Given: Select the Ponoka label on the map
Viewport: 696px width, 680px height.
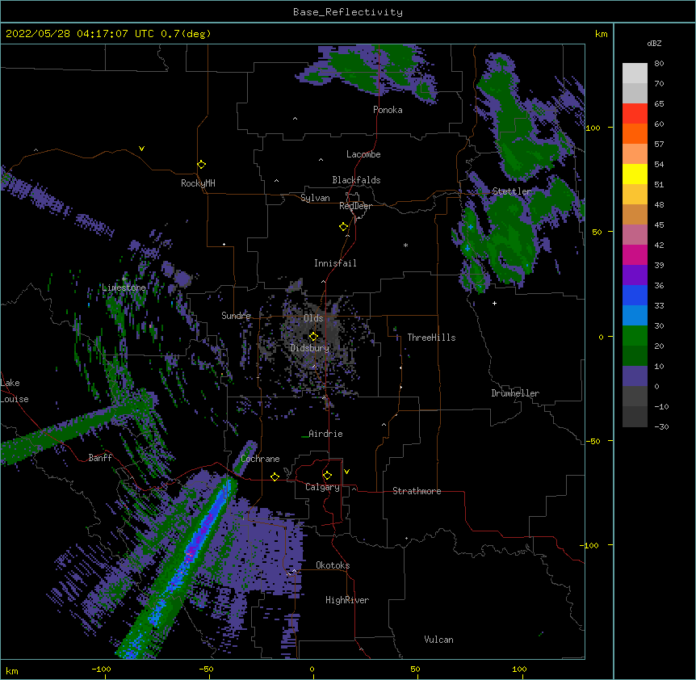Looking at the screenshot, I should point(388,110).
